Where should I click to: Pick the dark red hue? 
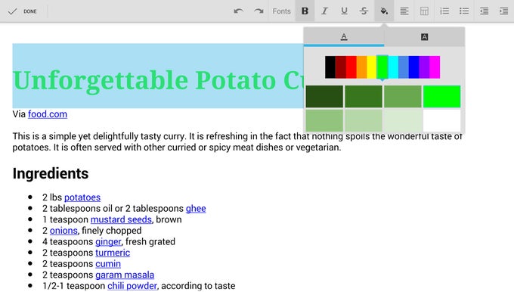click(341, 67)
